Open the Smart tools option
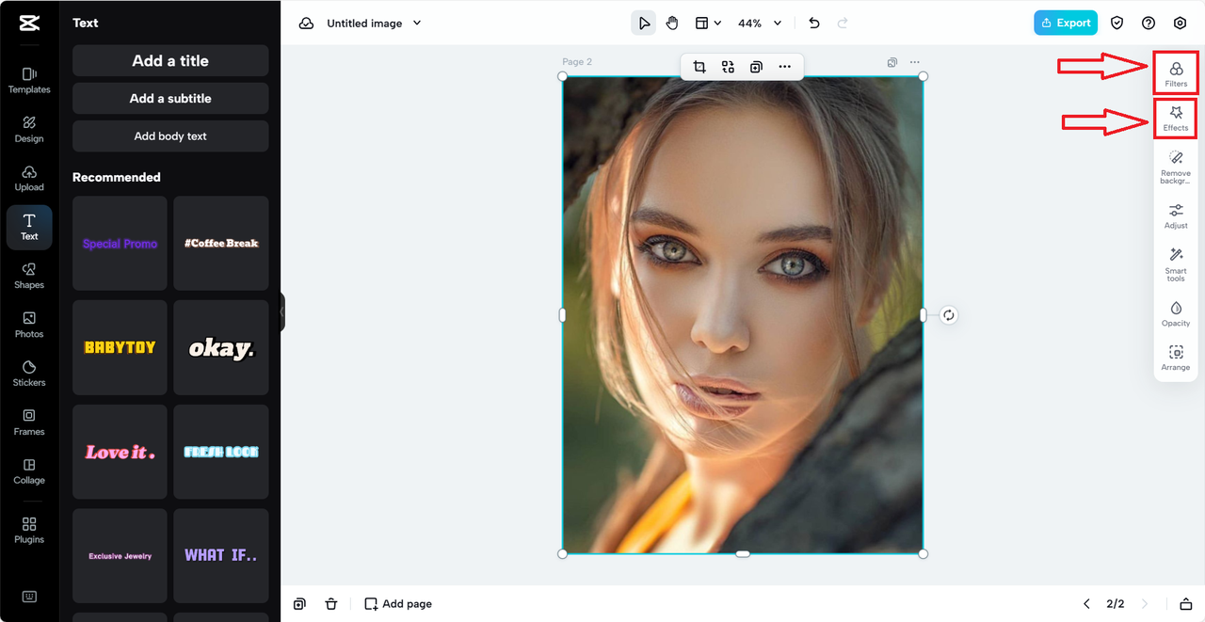 click(x=1176, y=264)
